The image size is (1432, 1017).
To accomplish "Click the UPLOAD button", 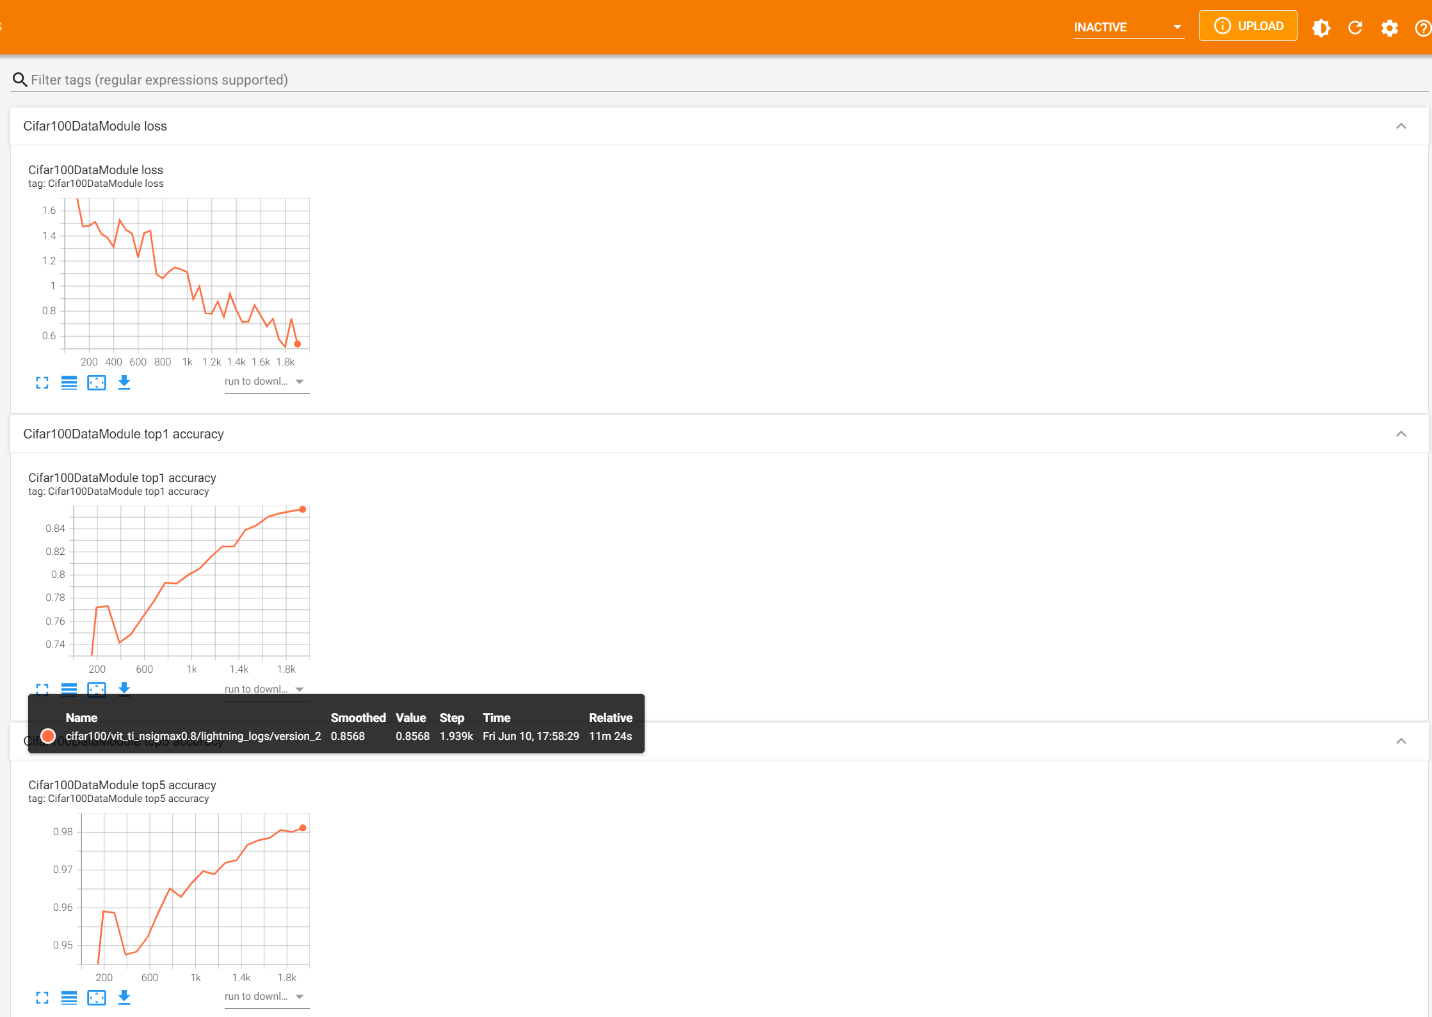I will [1248, 26].
